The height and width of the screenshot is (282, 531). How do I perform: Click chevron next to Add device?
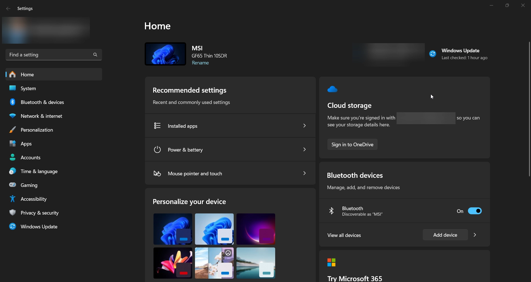475,235
